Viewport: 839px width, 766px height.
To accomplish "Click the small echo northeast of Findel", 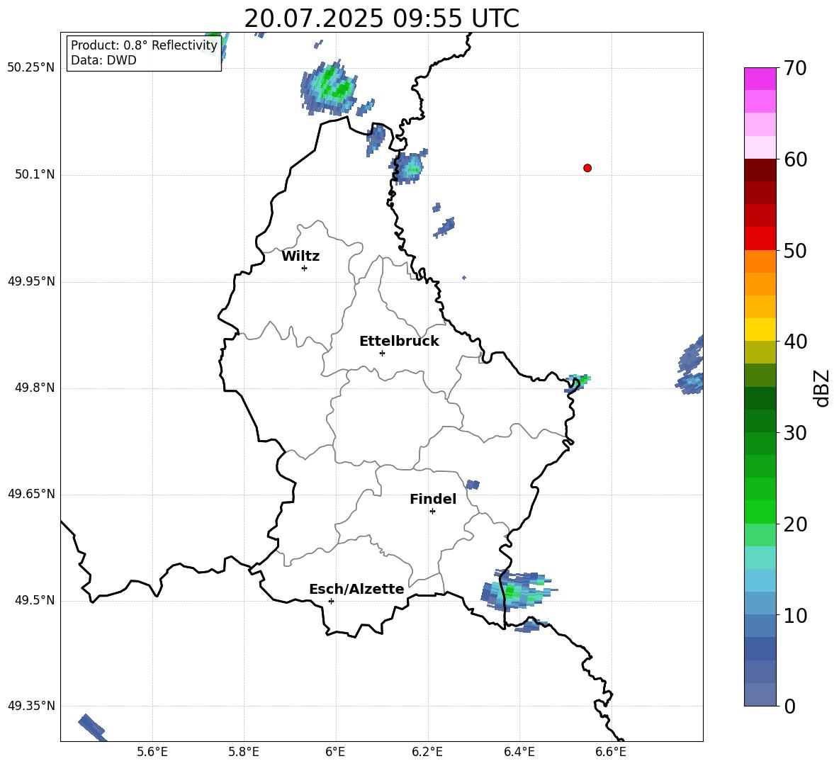I will (x=473, y=485).
